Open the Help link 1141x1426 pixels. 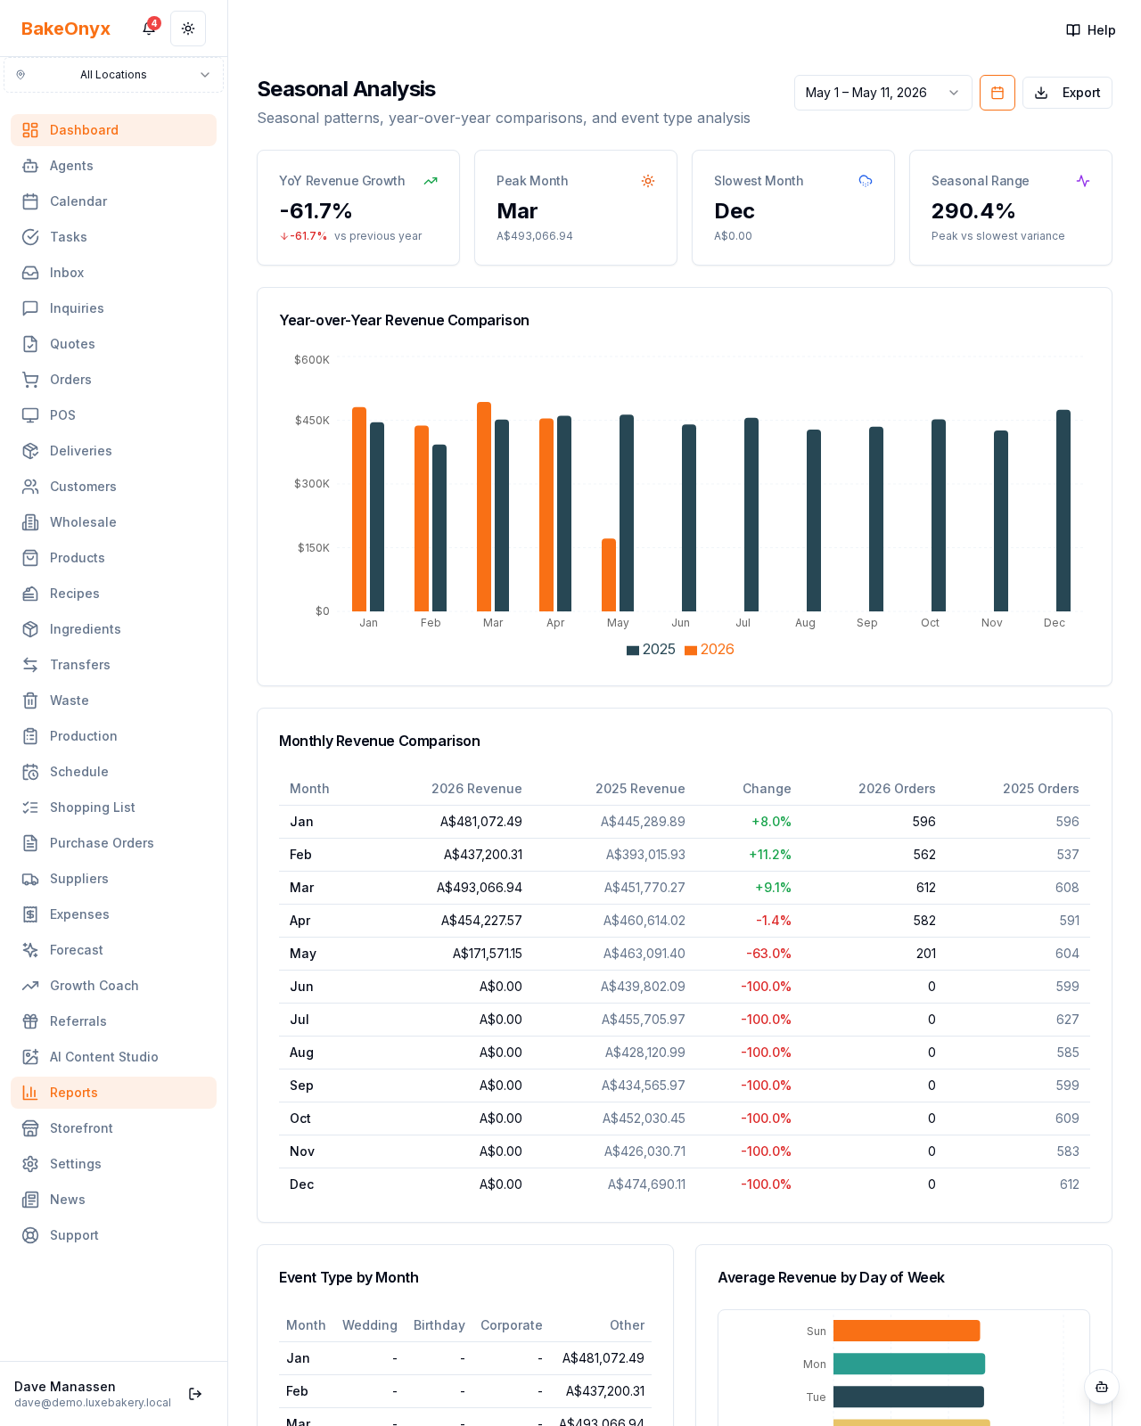point(1091,30)
